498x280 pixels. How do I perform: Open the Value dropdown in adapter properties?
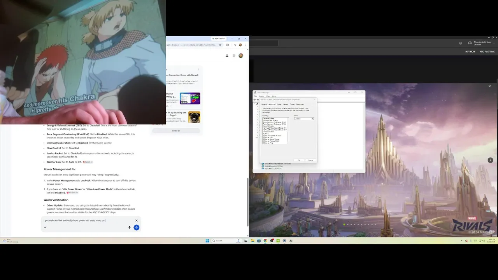pos(304,119)
